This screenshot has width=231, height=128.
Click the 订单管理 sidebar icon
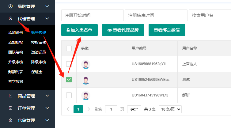pos(11,108)
